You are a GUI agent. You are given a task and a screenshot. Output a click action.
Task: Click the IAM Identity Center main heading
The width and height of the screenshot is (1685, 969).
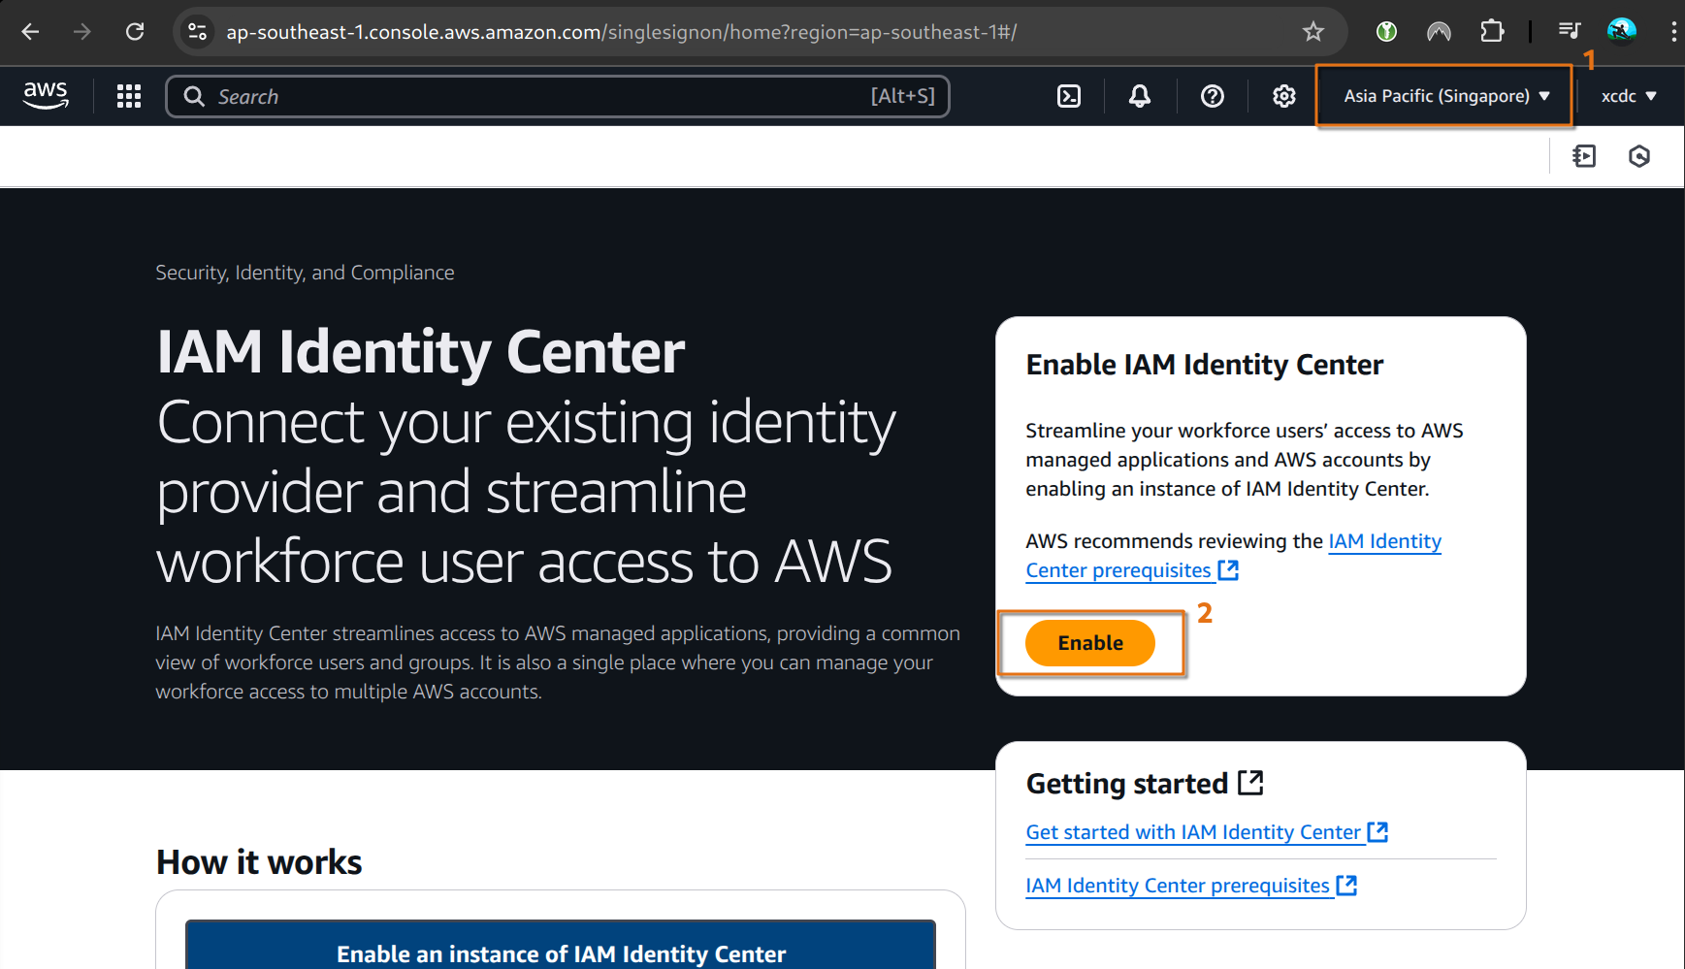pos(421,351)
